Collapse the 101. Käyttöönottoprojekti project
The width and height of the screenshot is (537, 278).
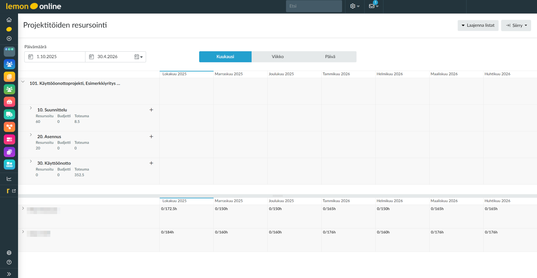point(23,82)
